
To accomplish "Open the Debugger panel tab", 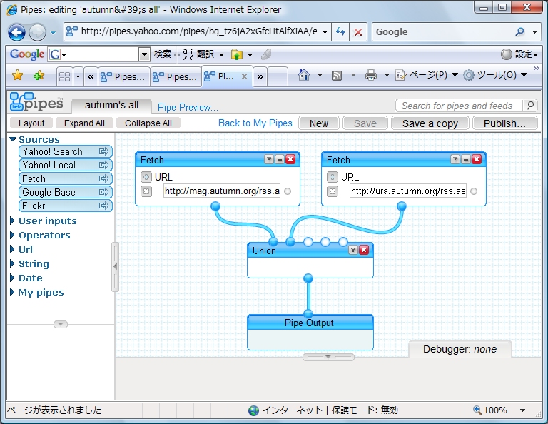I will point(460,349).
